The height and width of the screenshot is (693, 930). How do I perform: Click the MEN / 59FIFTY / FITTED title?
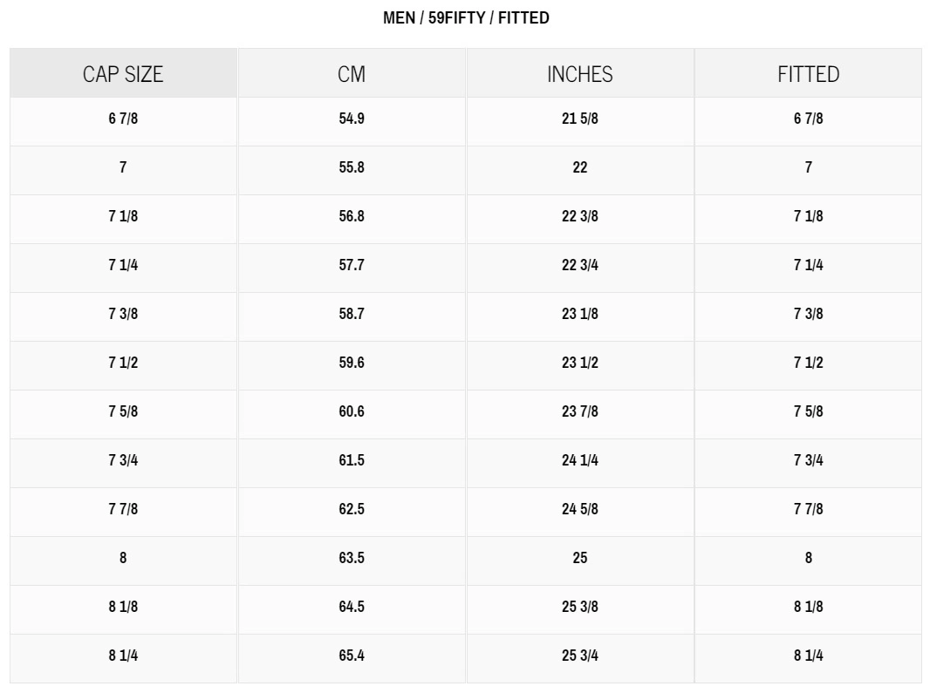(x=466, y=17)
